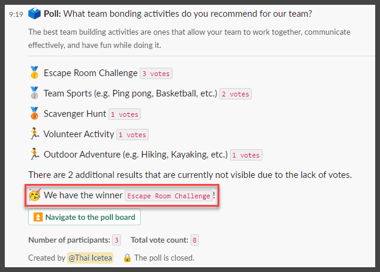
Task: Click the Escape Room Challenge winner tag
Action: click(x=168, y=196)
